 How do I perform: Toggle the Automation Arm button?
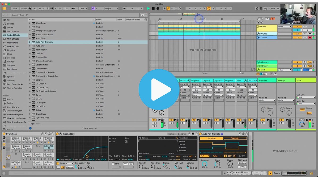(x=168, y=9)
